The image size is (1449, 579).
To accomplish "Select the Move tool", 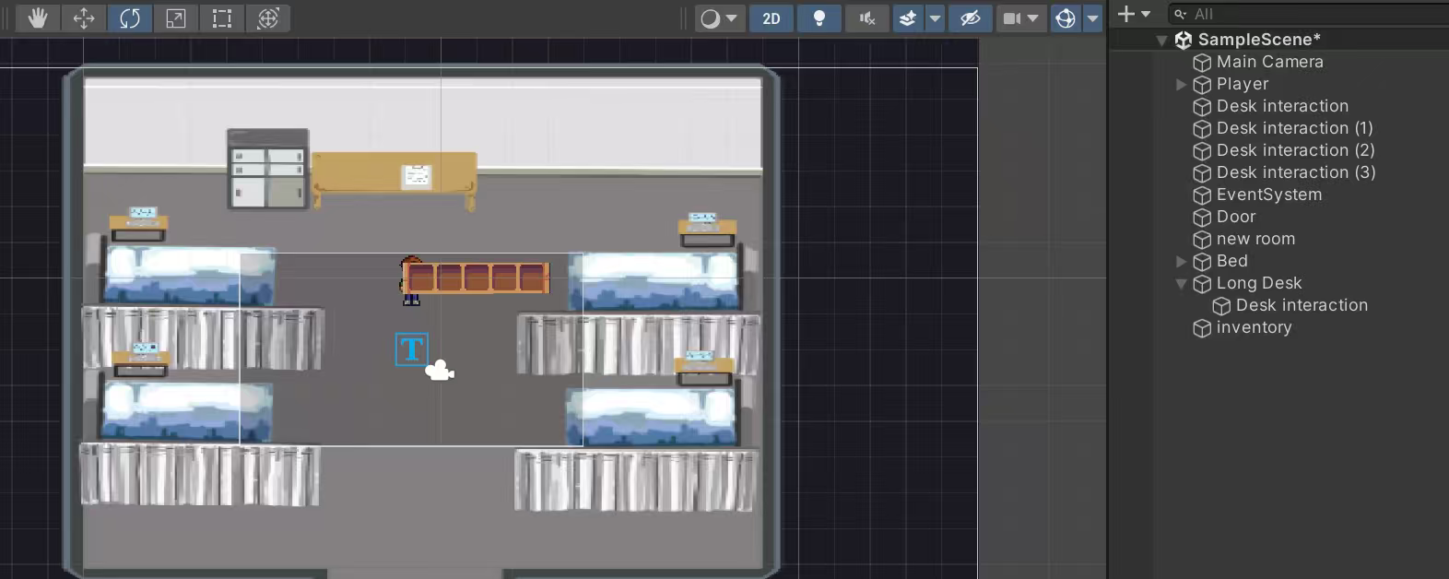I will [84, 18].
